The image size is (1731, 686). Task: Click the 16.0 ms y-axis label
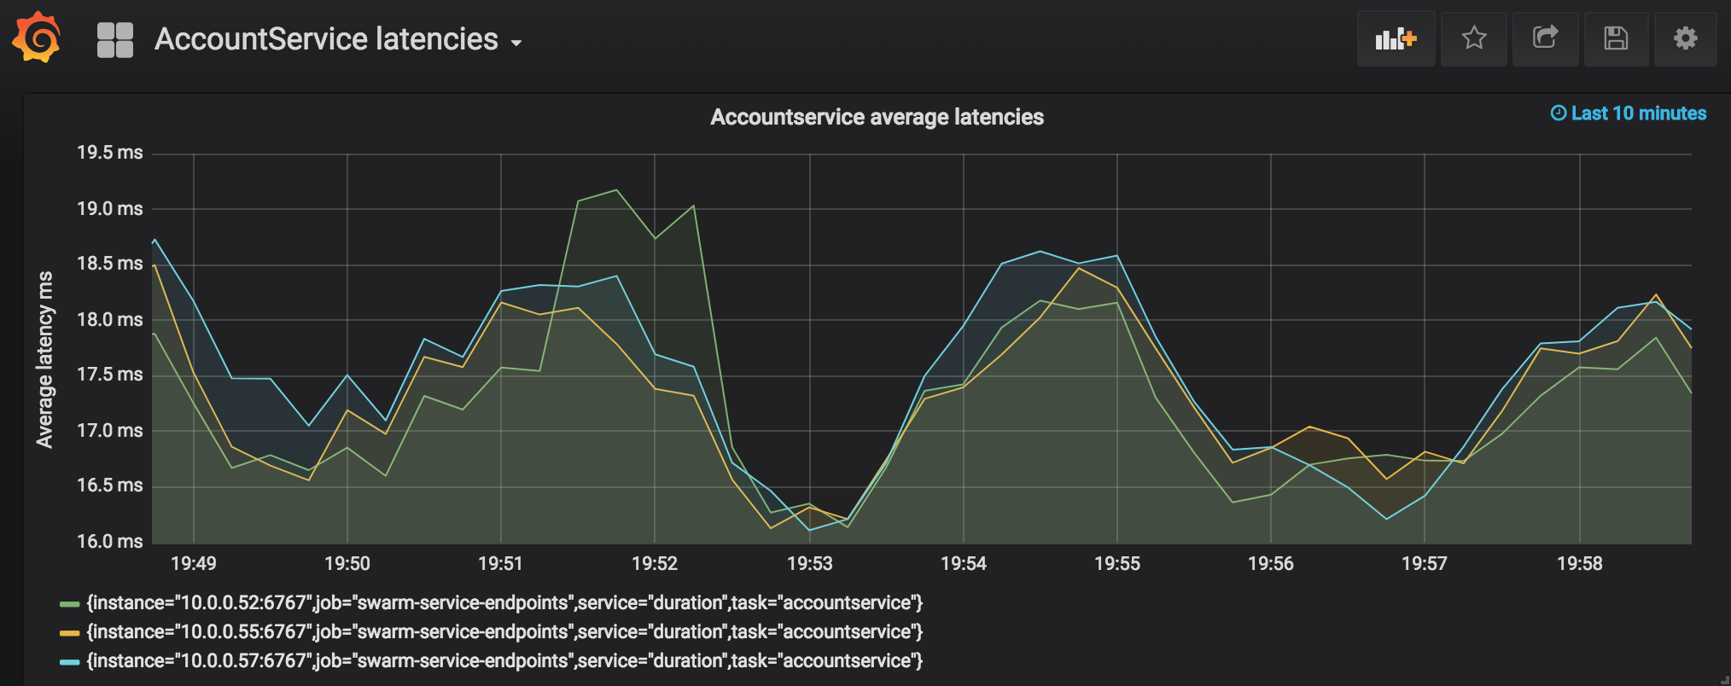pos(110,542)
